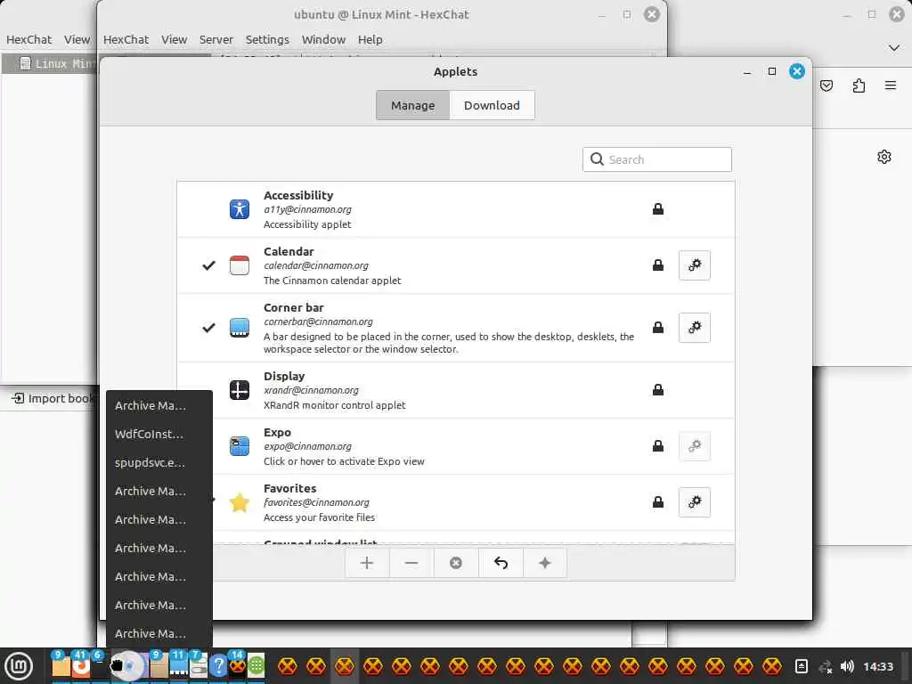912x684 pixels.
Task: Click the Accessibility applet icon
Action: pos(239,209)
